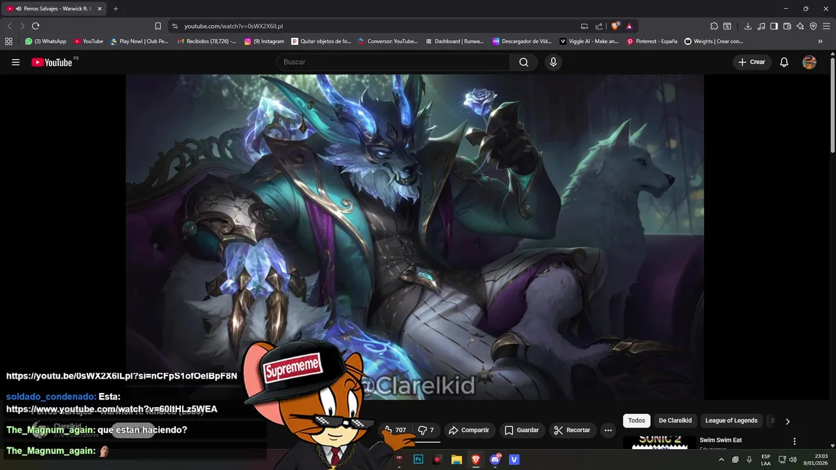Image resolution: width=836 pixels, height=470 pixels.
Task: Open File Explorer from the taskbar
Action: [x=457, y=460]
